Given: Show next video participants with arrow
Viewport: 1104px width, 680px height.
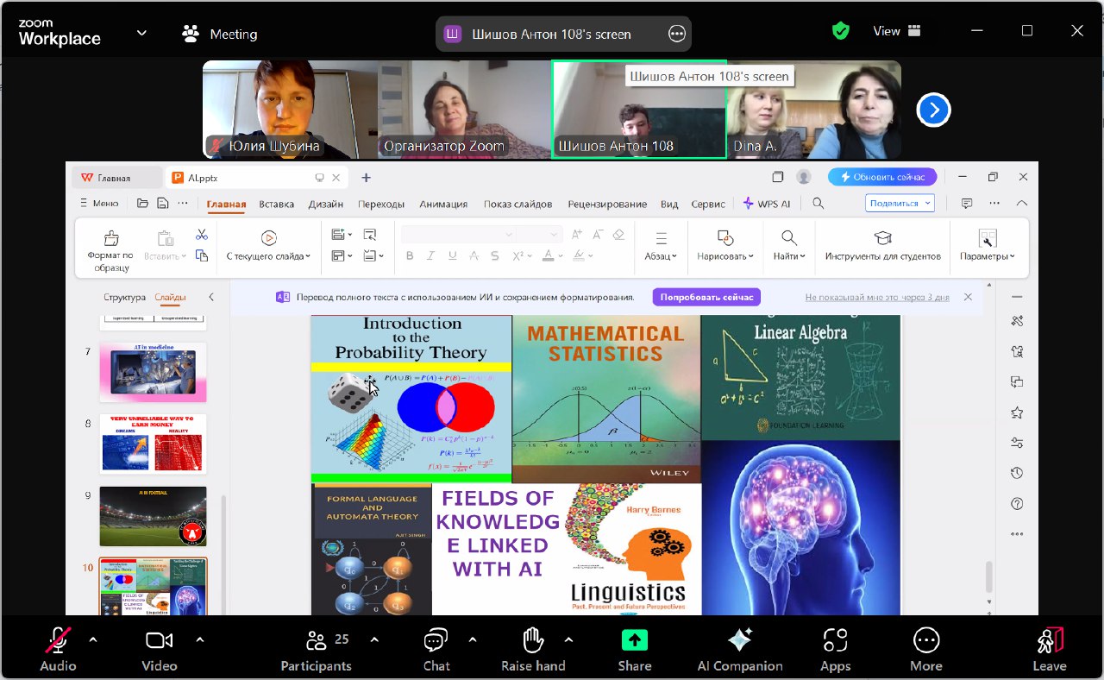Looking at the screenshot, I should 933,110.
